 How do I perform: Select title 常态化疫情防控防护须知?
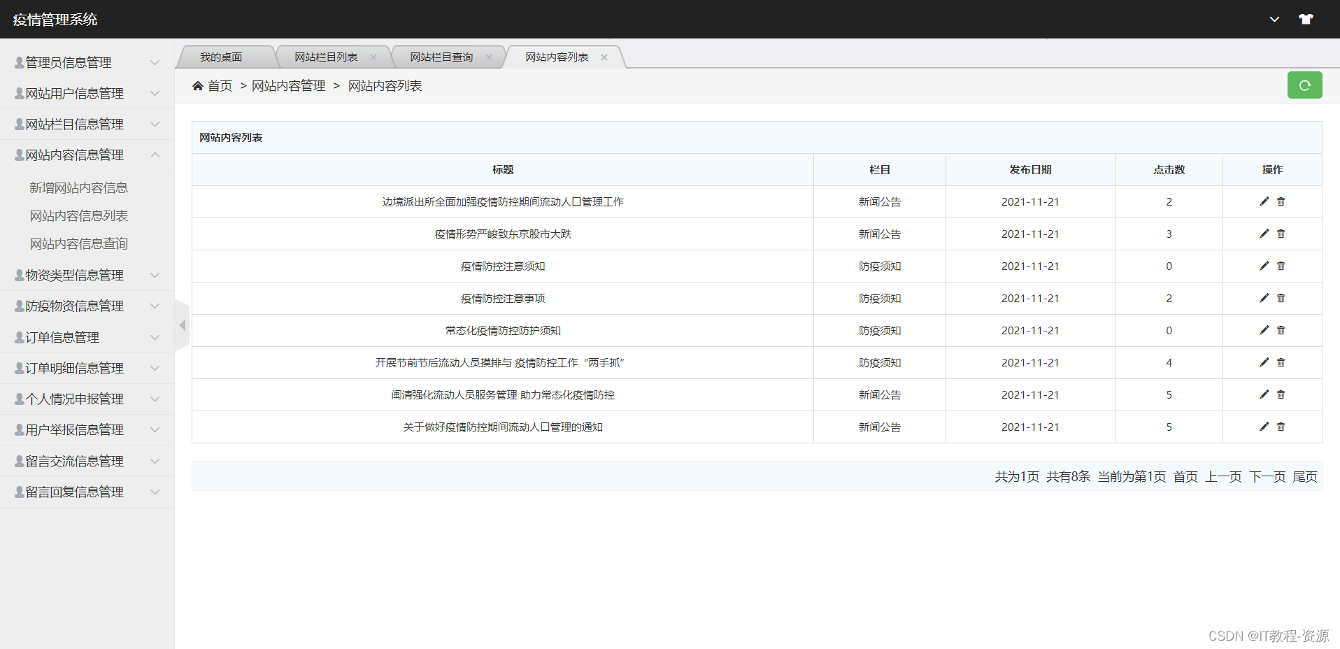503,330
